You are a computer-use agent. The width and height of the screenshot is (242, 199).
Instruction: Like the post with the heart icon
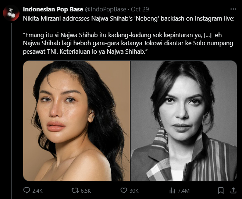(124, 191)
